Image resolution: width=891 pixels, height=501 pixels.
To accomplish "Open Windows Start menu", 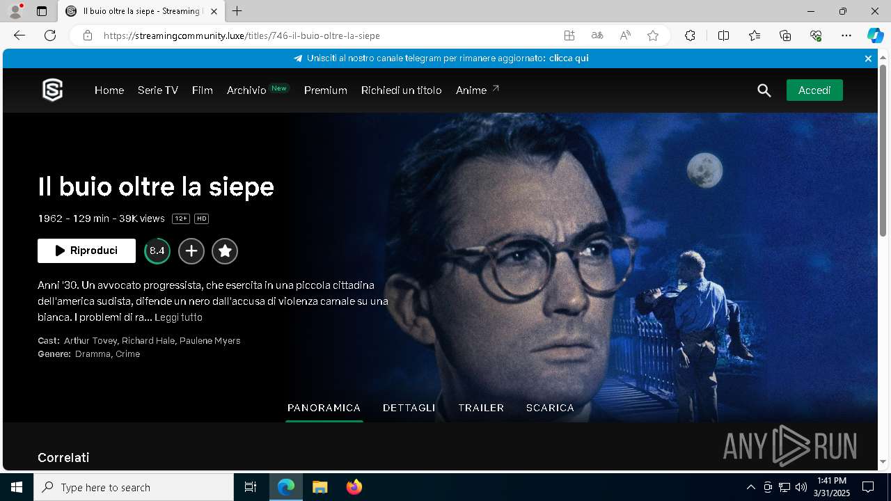I will tap(17, 487).
